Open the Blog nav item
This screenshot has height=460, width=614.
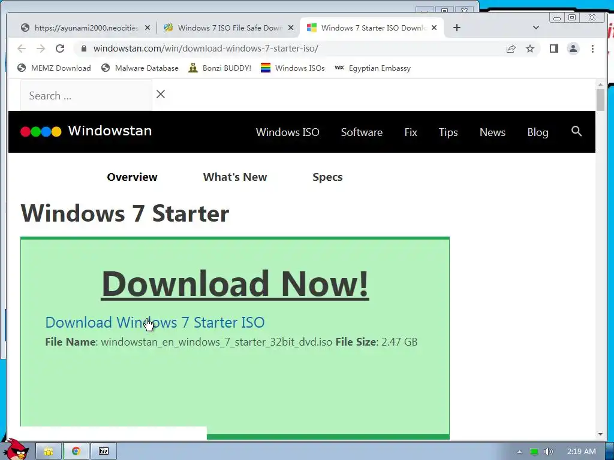(538, 132)
